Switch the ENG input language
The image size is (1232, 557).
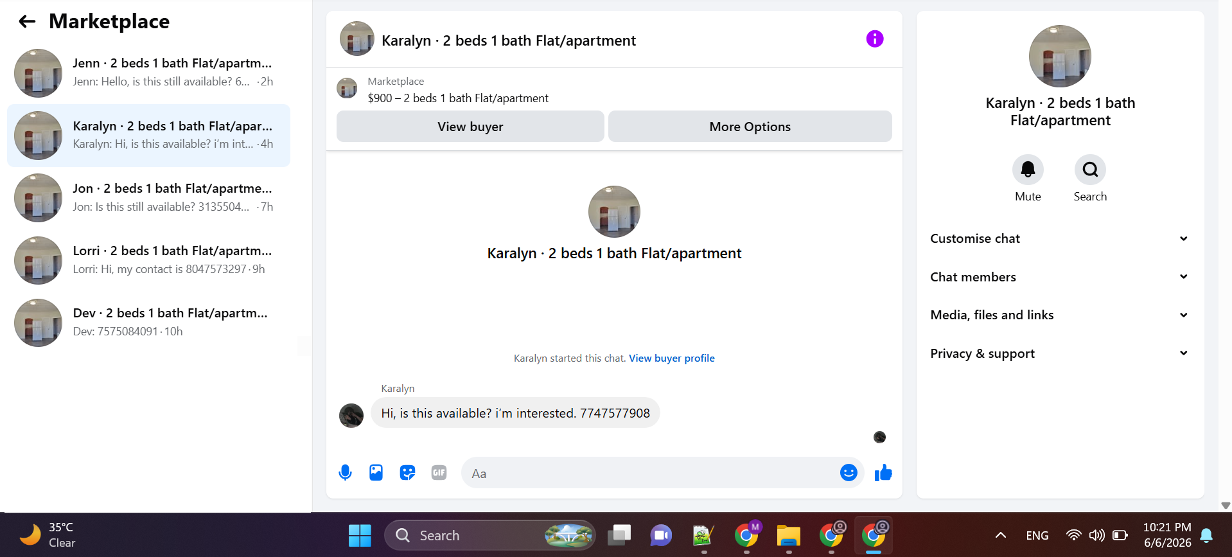pyautogui.click(x=1037, y=535)
